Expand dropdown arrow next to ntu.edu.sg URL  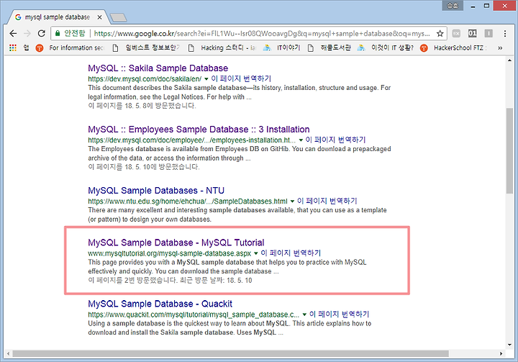point(292,202)
